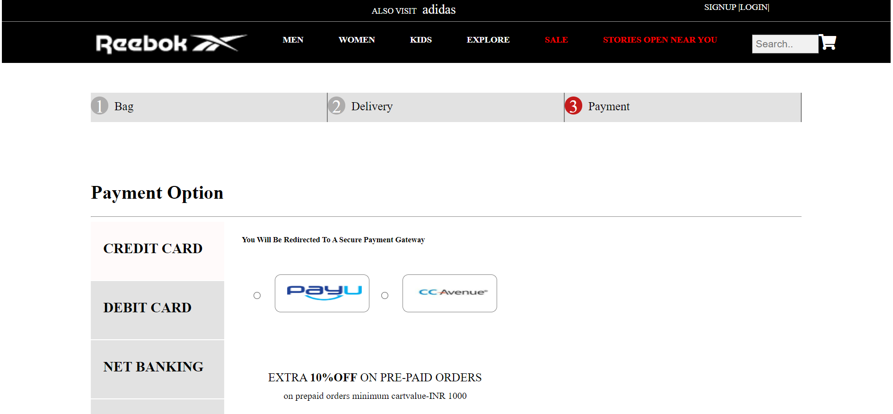The width and height of the screenshot is (893, 414).
Task: Go to the SALE section
Action: 556,40
